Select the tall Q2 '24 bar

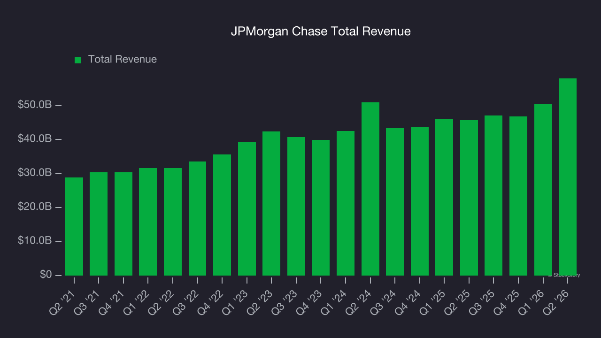click(370, 189)
